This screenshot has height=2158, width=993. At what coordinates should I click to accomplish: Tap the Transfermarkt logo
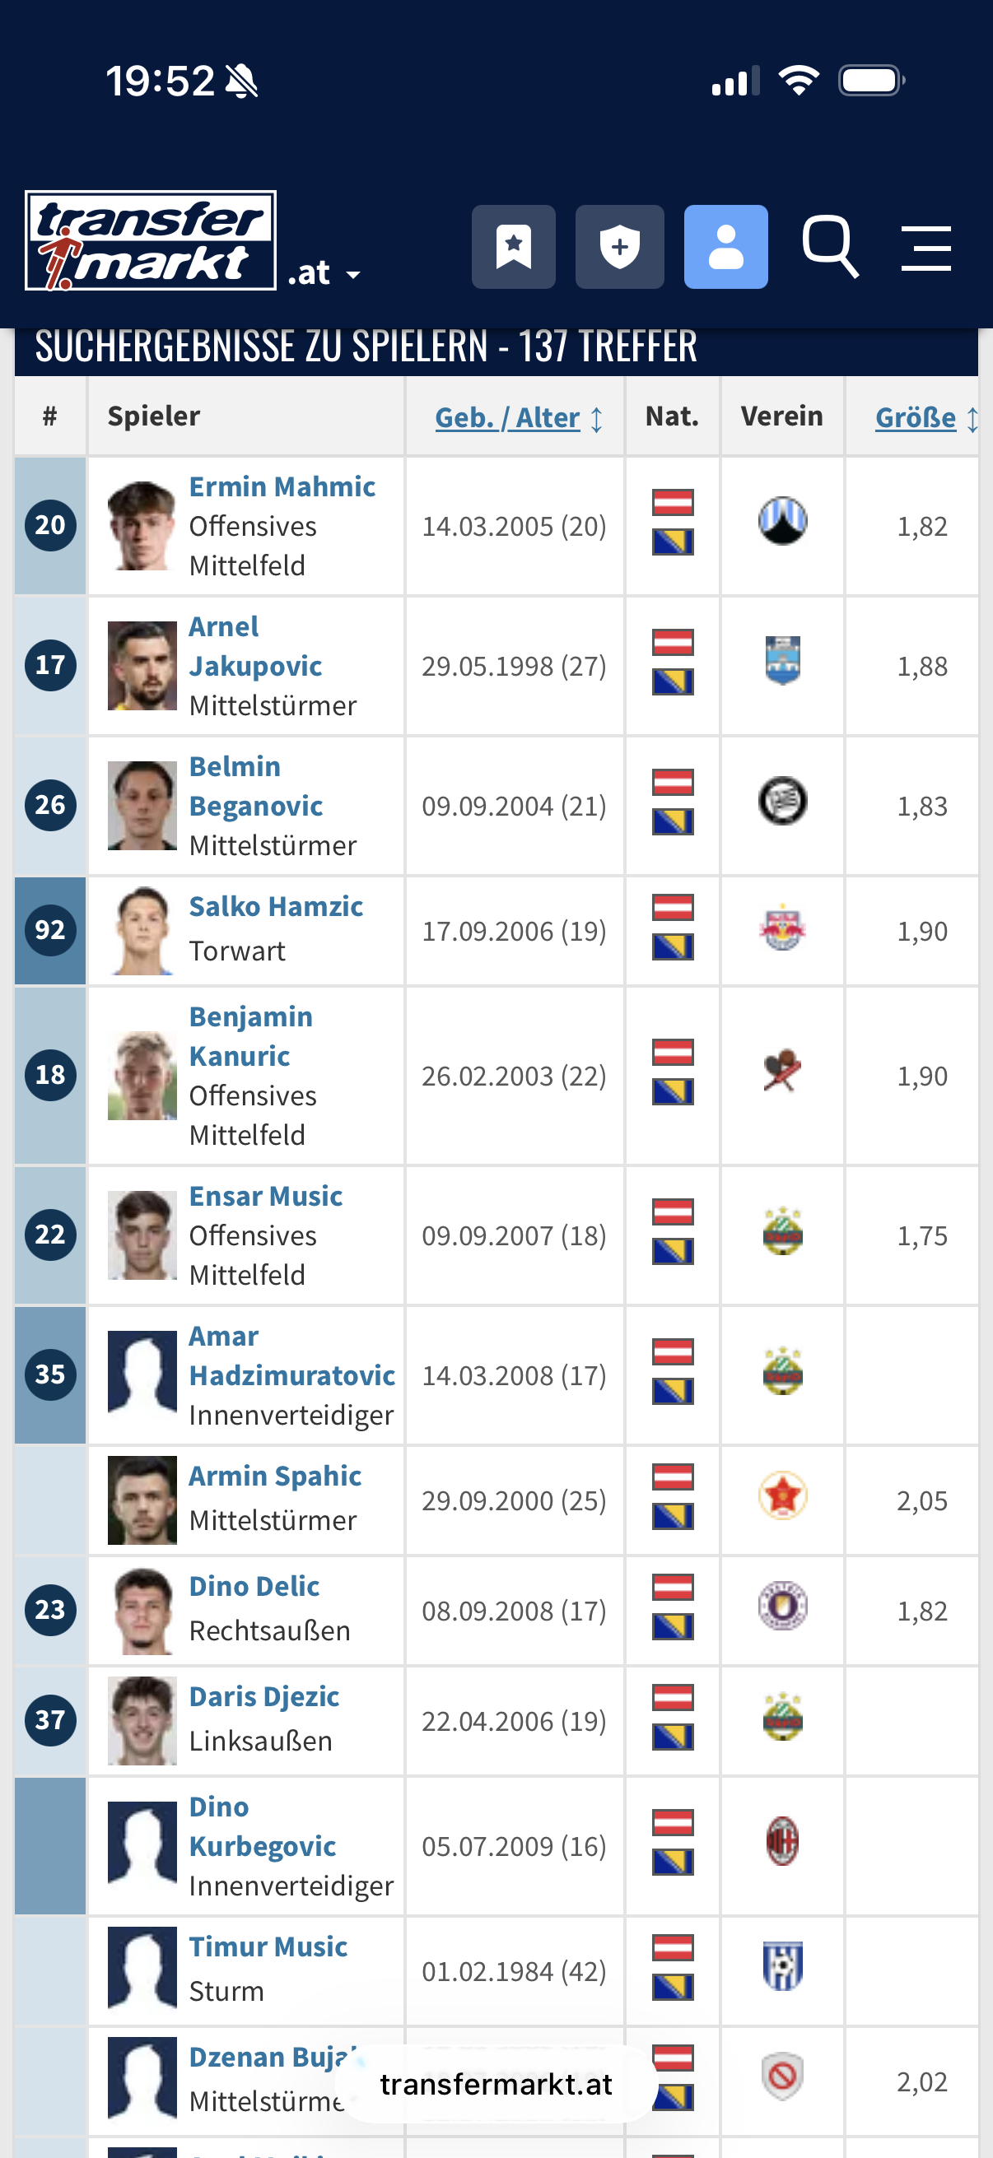tap(151, 240)
